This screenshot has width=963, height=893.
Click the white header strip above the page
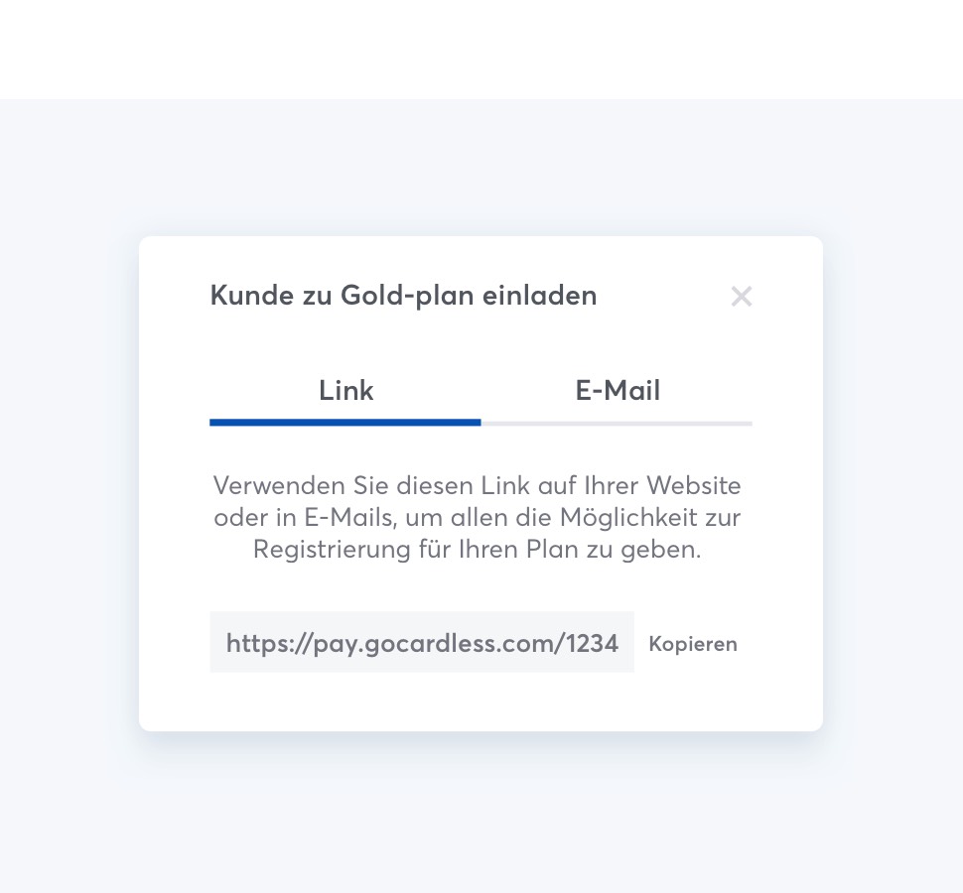coord(481,50)
